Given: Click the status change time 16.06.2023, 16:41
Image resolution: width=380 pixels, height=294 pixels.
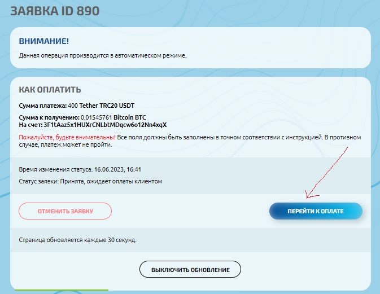Looking at the screenshot, I should point(117,169).
